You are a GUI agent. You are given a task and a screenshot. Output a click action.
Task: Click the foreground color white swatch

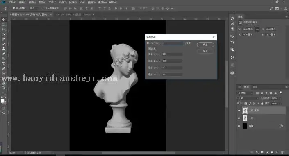[x=2, y=101]
